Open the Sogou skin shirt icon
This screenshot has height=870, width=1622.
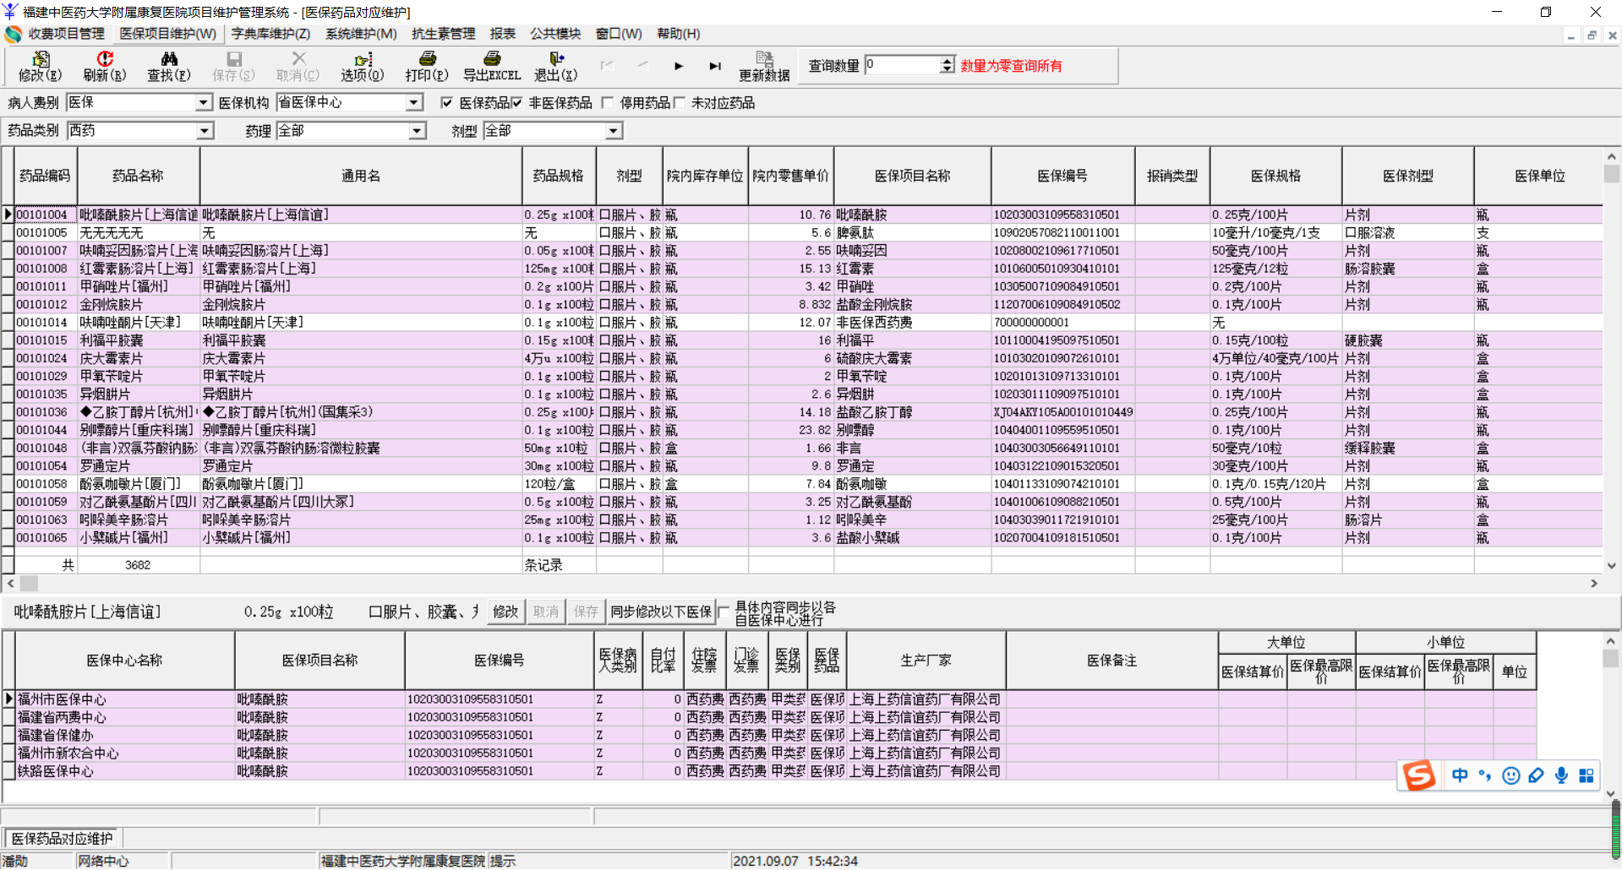pos(1537,775)
